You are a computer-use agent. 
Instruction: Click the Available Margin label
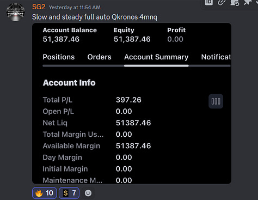pyautogui.click(x=71, y=146)
